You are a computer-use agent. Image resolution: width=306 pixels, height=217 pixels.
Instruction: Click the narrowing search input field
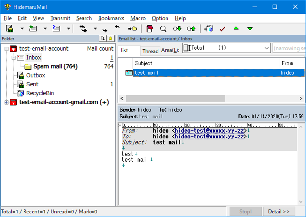(289, 48)
